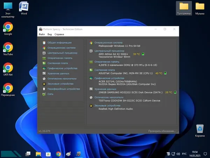Open the Общая информация sidebar icon

click(44, 43)
